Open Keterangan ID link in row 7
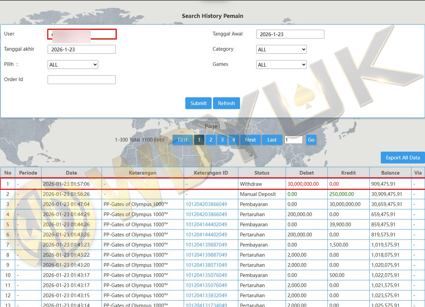 pyautogui.click(x=206, y=245)
